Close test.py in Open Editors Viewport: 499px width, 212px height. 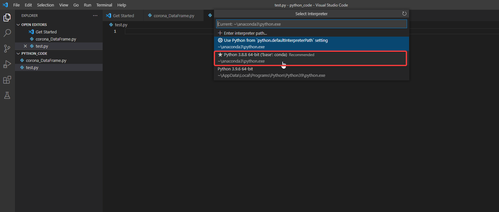pyautogui.click(x=25, y=46)
